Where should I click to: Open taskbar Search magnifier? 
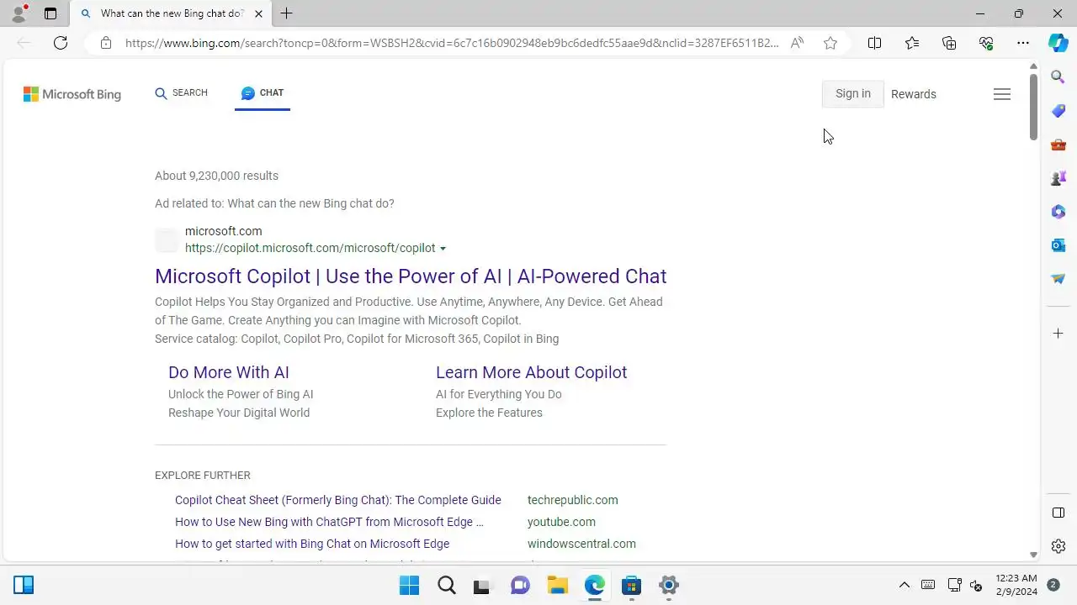pyautogui.click(x=447, y=586)
